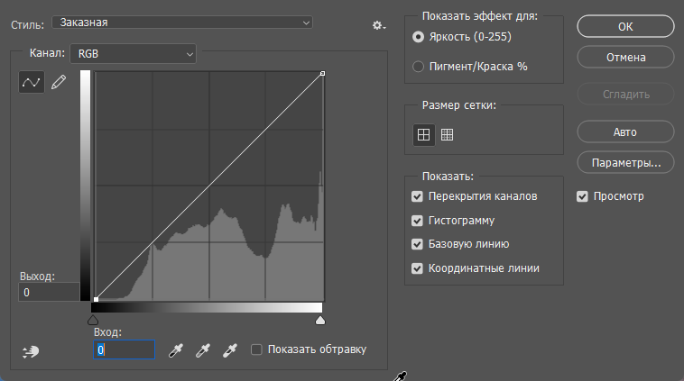
Task: Pick the black point eyedropper
Action: pyautogui.click(x=176, y=350)
